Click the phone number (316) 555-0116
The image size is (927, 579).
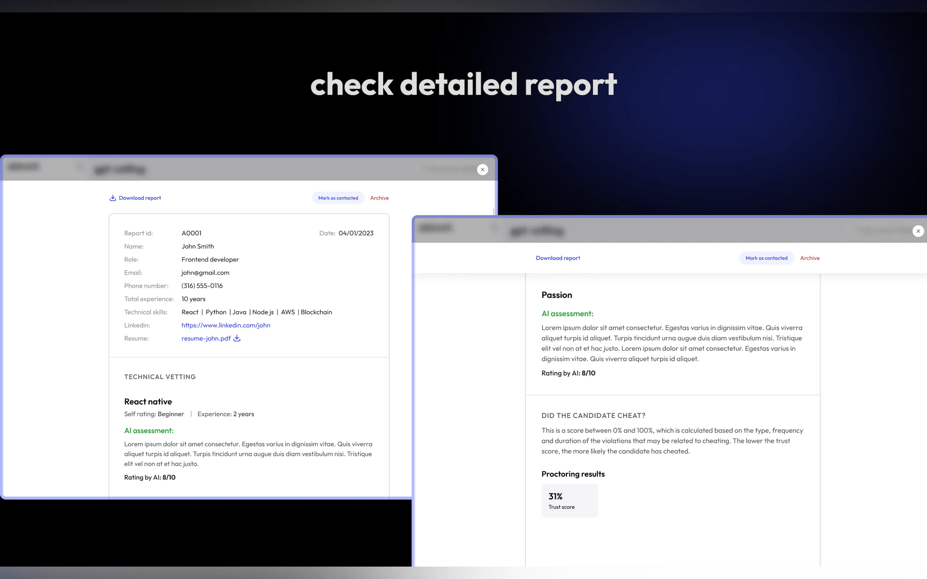202,285
